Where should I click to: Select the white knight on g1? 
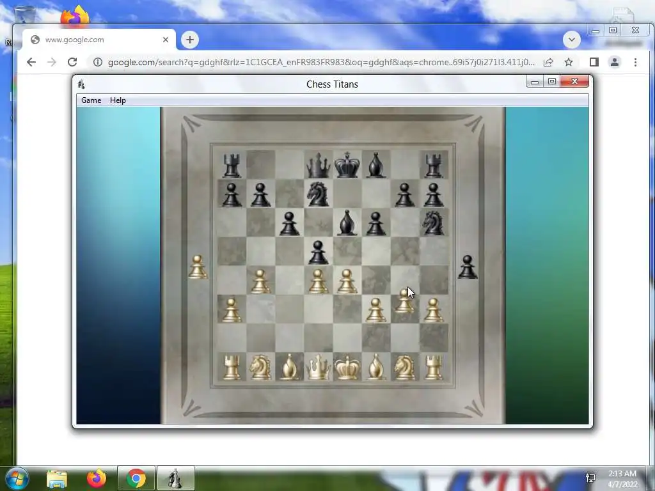coord(404,368)
